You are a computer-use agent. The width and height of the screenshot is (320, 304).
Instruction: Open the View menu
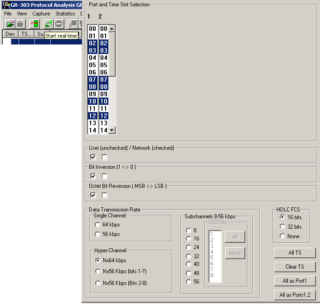point(22,14)
